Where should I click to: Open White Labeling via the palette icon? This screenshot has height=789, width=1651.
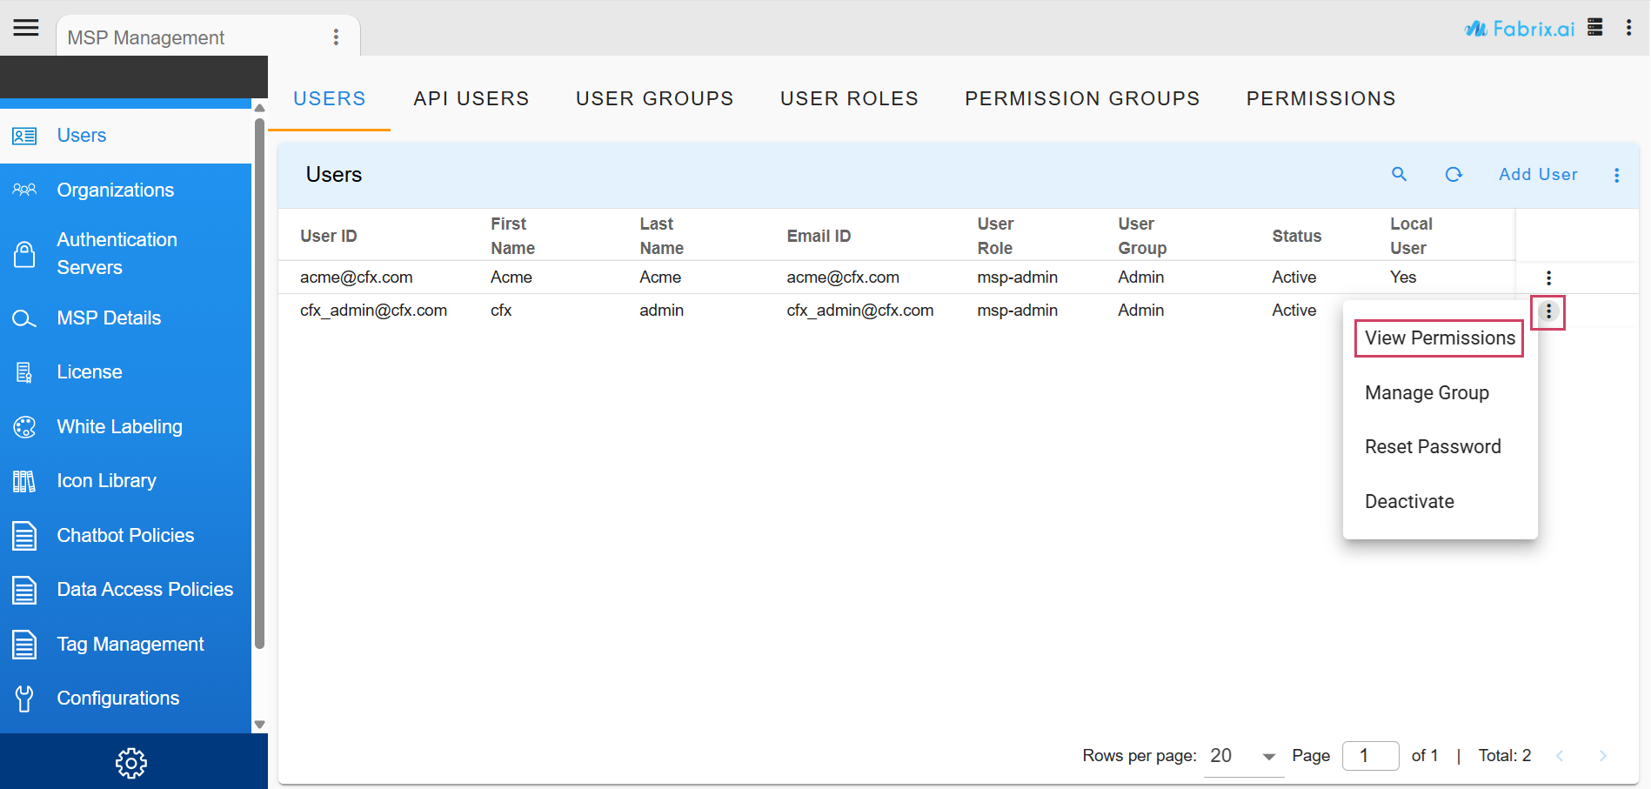coord(119,426)
